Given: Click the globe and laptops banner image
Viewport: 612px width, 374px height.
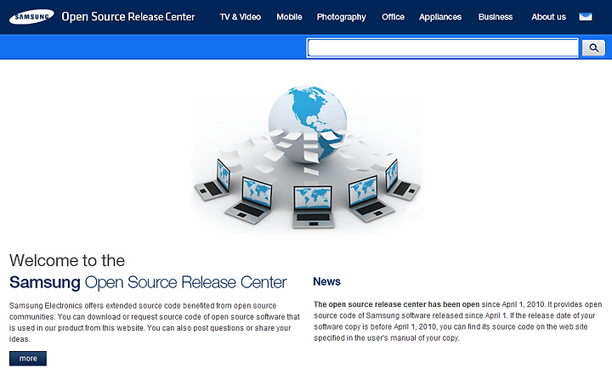Looking at the screenshot, I should (x=307, y=157).
